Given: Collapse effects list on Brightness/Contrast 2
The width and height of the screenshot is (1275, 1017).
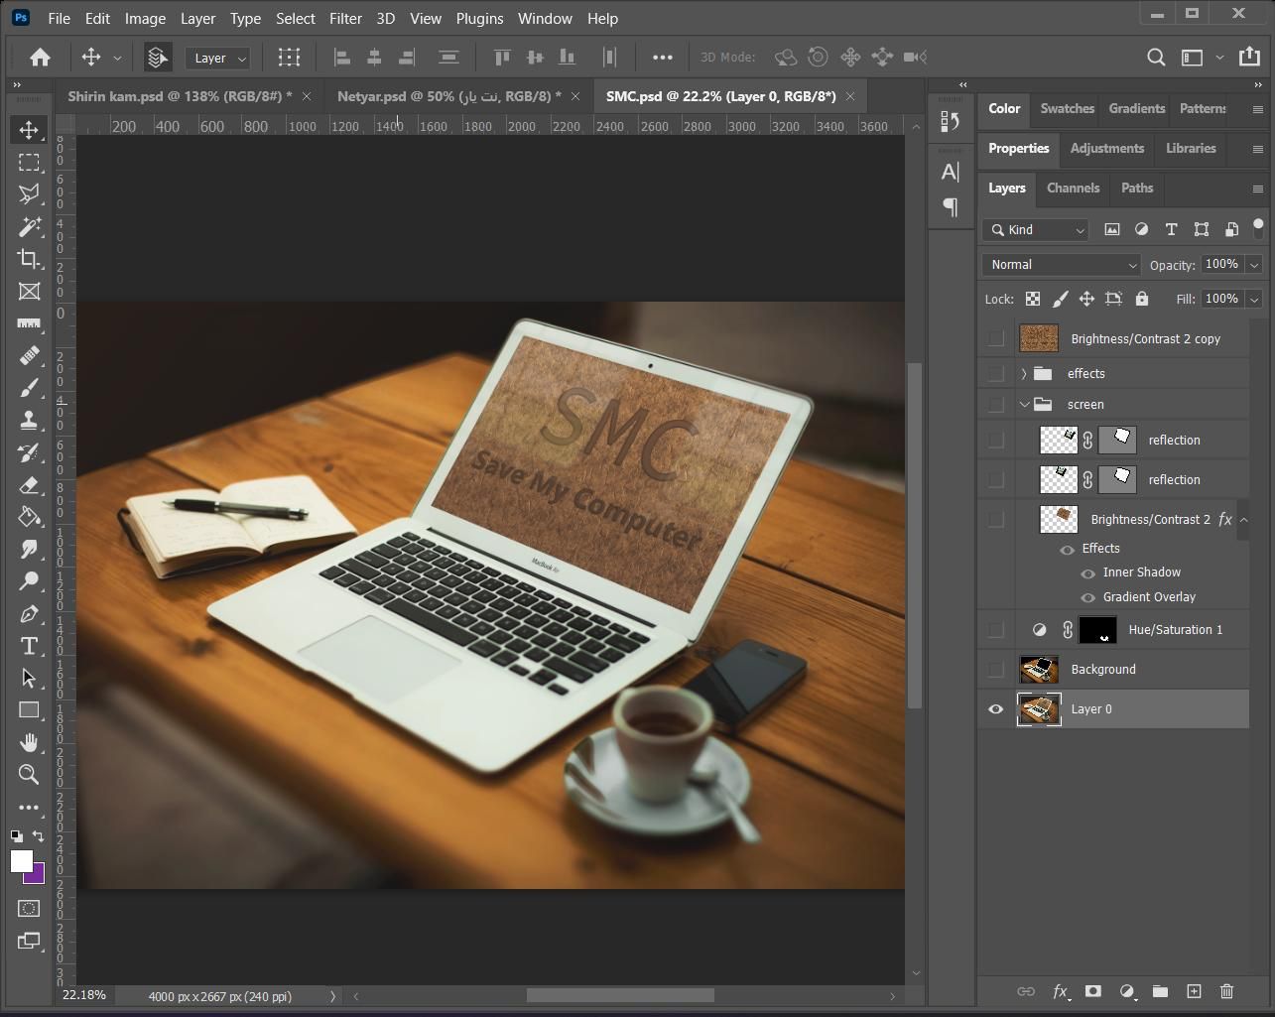Looking at the screenshot, I should (1243, 519).
